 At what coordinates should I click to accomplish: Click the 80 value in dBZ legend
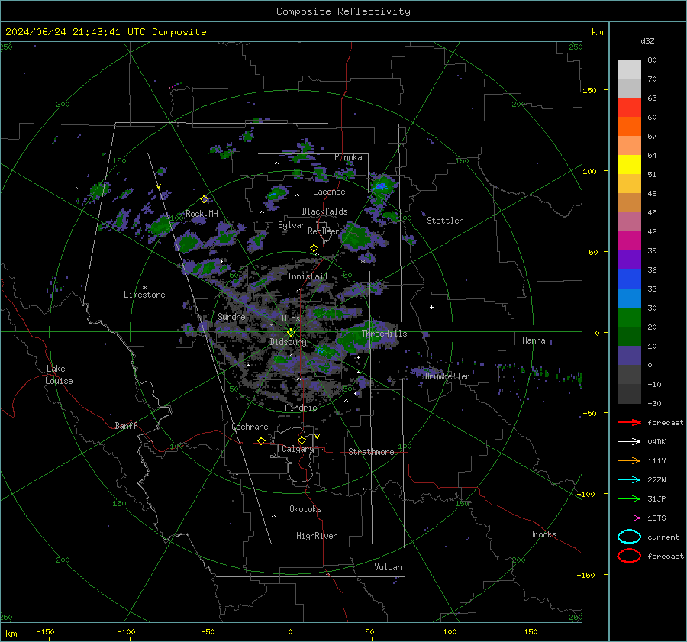pos(652,60)
